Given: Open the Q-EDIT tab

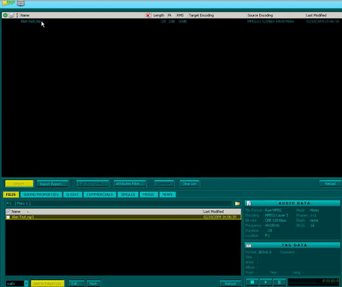Looking at the screenshot, I should pos(73,195).
